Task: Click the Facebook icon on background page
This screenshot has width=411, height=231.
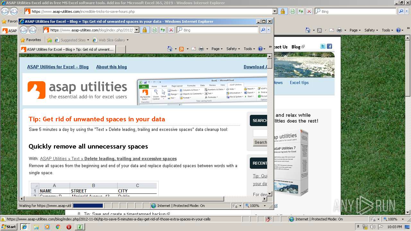Action: point(329,47)
